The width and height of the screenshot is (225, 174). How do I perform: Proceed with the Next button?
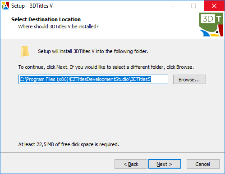pyautogui.click(x=165, y=164)
